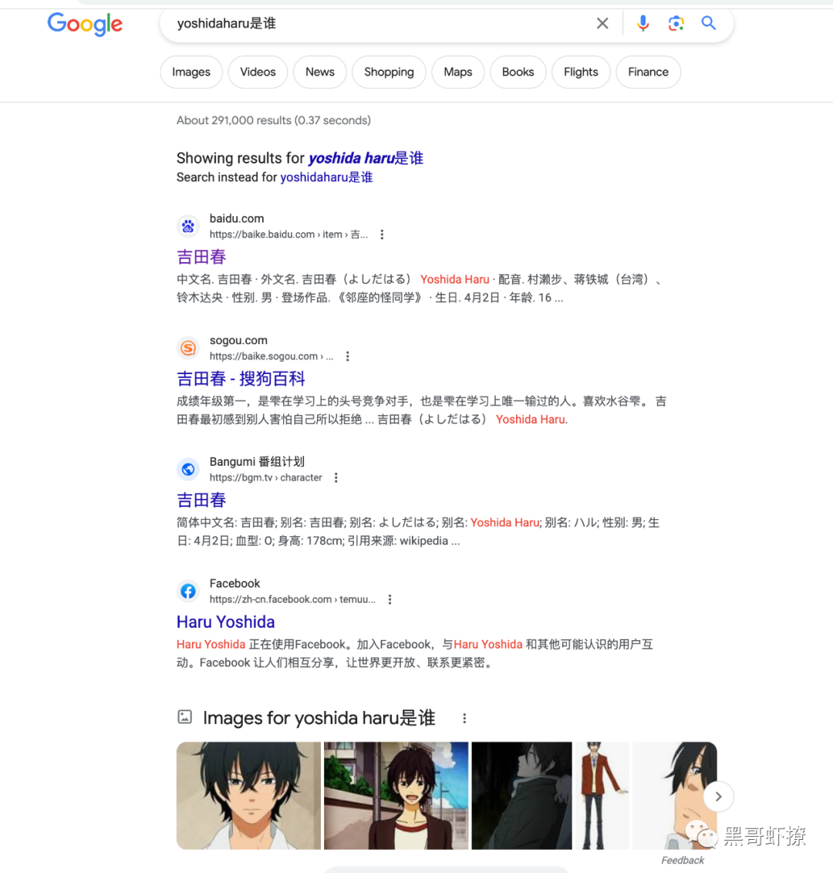Open the three-dot menu beside the sogou.com URL
The image size is (833, 873).
pyautogui.click(x=347, y=356)
